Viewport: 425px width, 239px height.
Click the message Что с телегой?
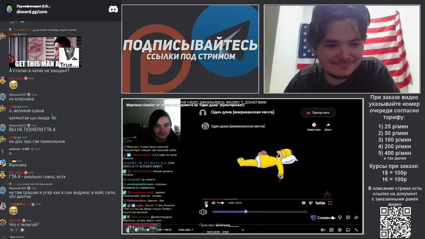(24, 225)
